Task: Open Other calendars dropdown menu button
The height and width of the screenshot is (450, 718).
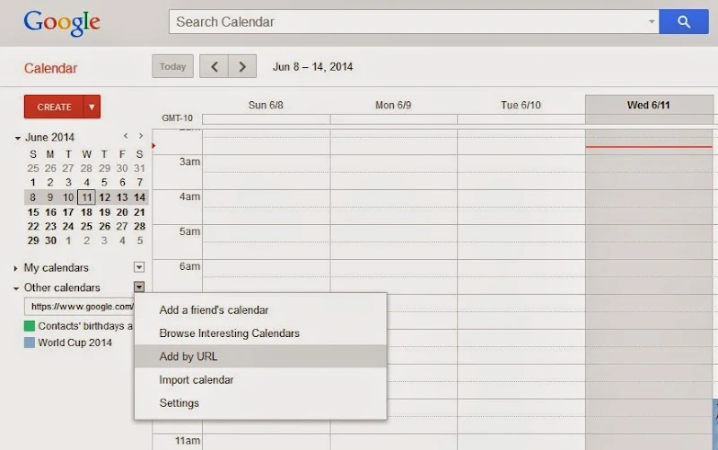Action: [139, 287]
